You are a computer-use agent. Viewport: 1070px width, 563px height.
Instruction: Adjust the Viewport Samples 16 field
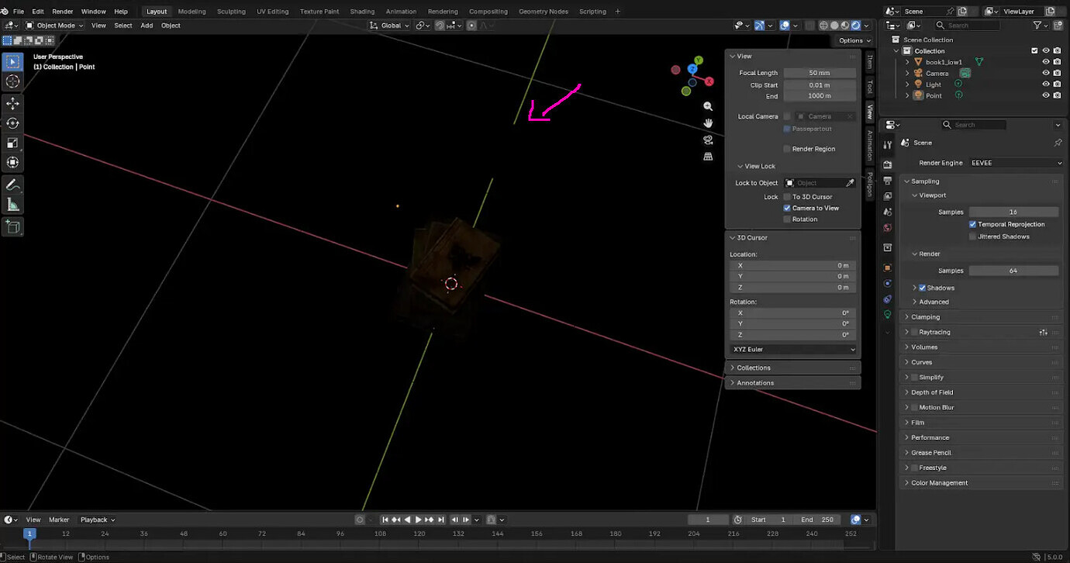[x=1013, y=212]
